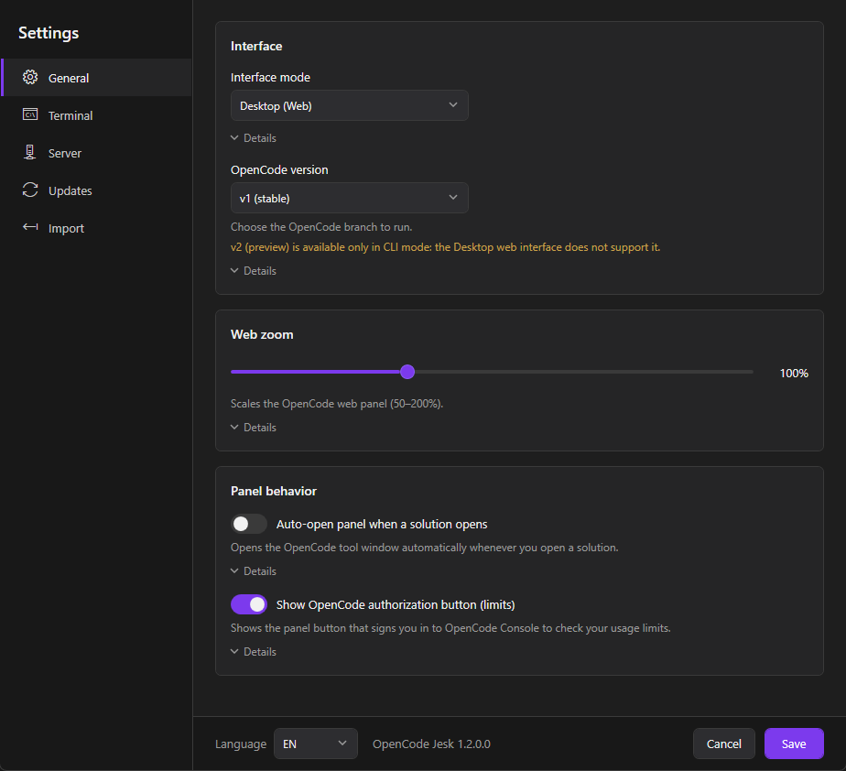
Task: Open the Updates settings section
Action: pyautogui.click(x=97, y=191)
